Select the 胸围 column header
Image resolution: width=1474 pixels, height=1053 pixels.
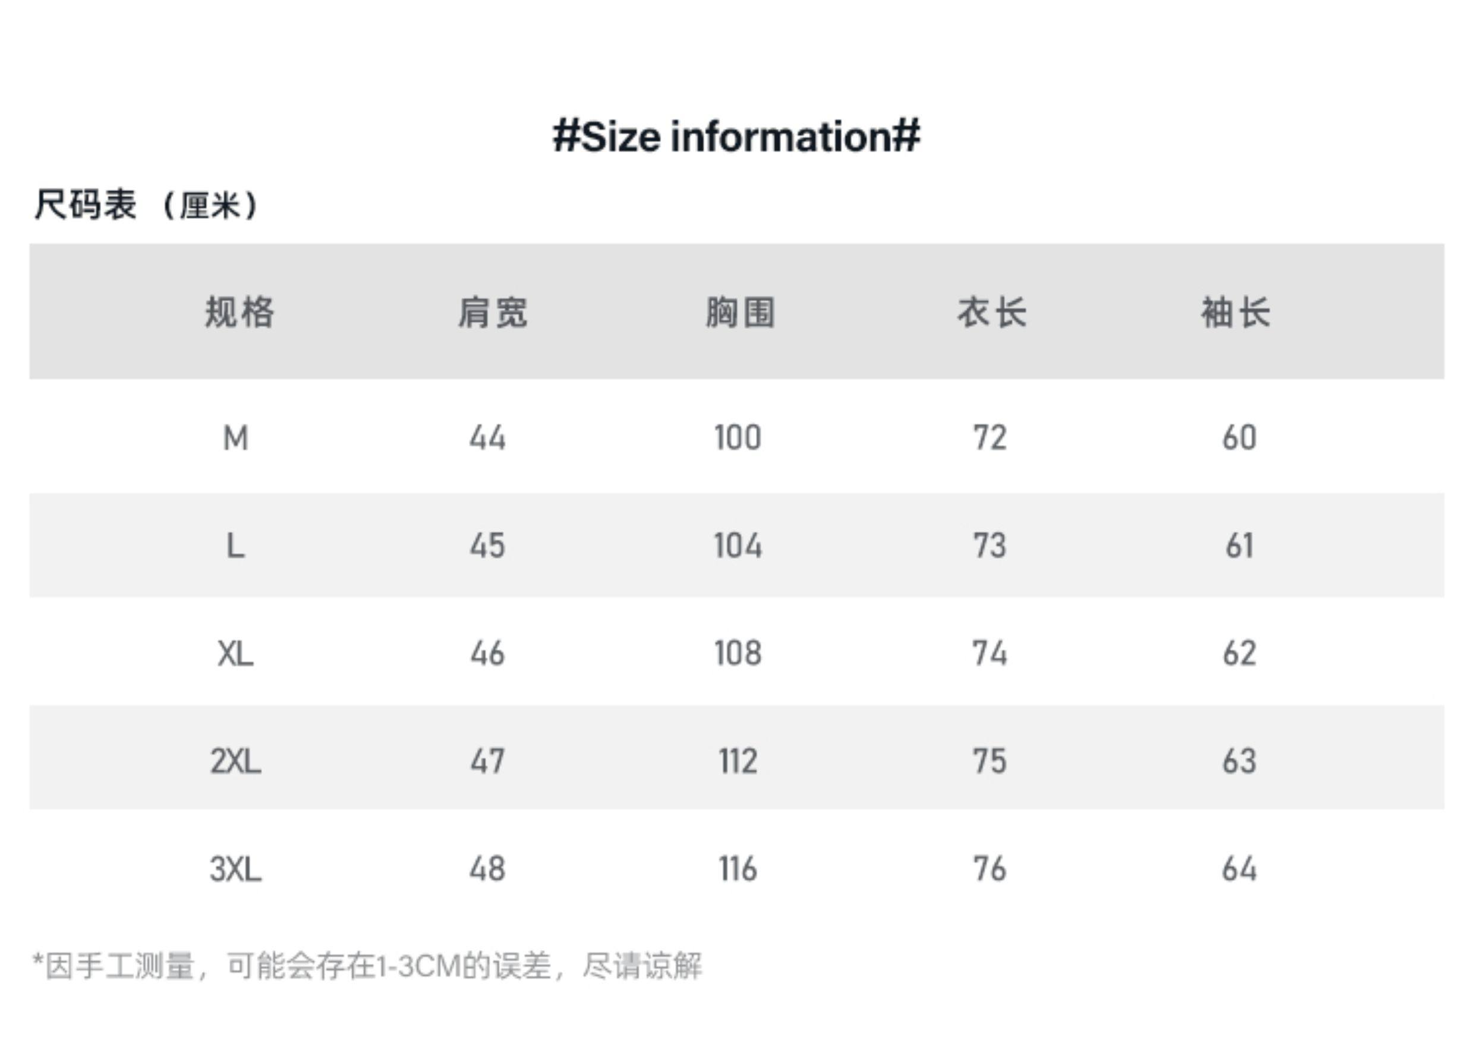coord(740,312)
